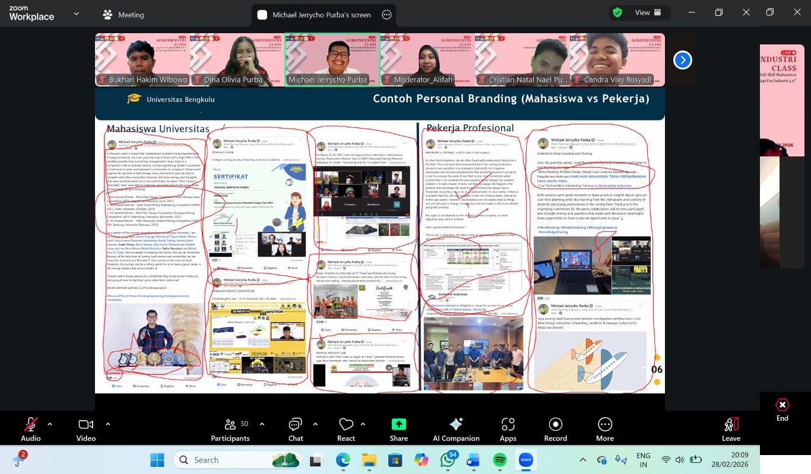
Task: Expand the Zoom Workplace dropdown chevron
Action: (76, 14)
